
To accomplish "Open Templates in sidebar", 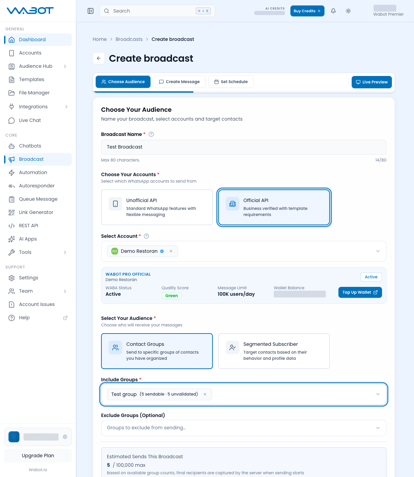I will point(38,79).
